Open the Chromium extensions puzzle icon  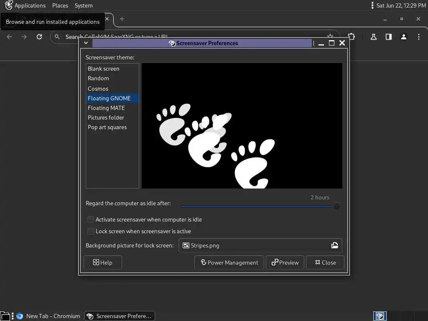[x=352, y=37]
